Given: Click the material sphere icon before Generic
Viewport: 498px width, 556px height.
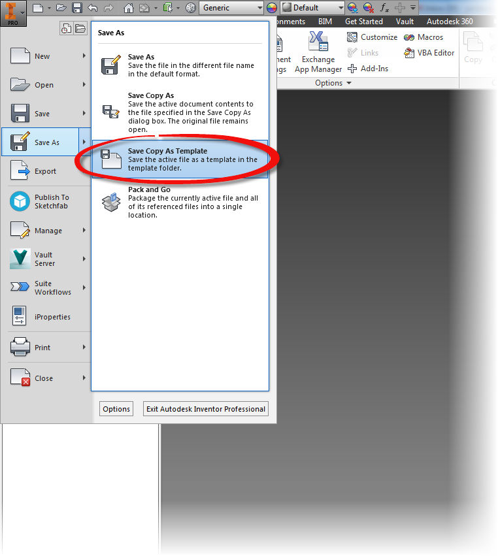Looking at the screenshot, I should [x=191, y=8].
